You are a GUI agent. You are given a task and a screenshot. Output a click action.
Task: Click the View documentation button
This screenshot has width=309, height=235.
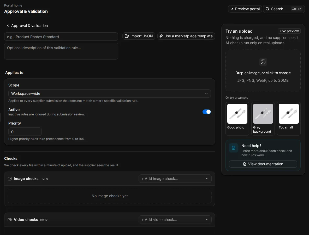pyautogui.click(x=263, y=164)
